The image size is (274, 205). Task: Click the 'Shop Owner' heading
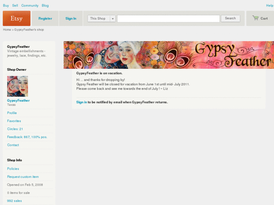pyautogui.click(x=17, y=70)
